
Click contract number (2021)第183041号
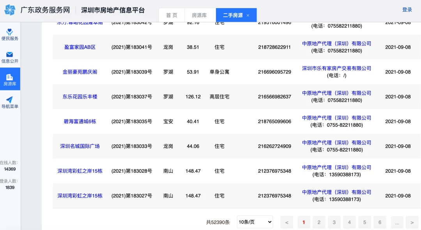132,47
